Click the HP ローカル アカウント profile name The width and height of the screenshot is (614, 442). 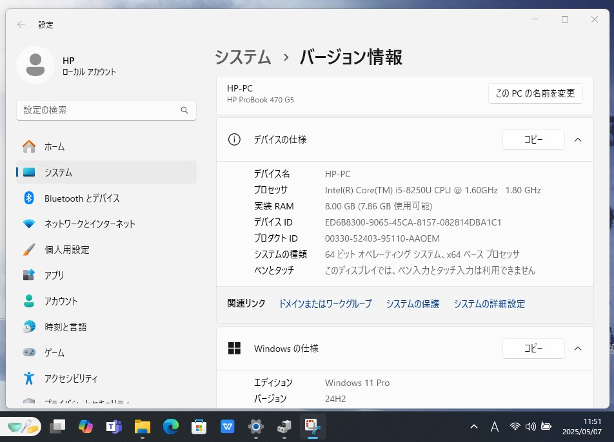point(89,66)
